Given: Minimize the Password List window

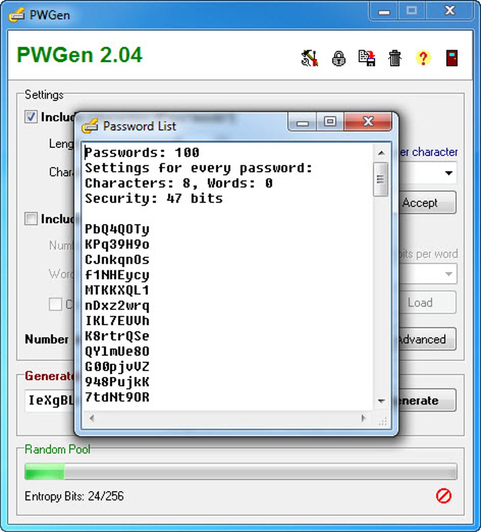Looking at the screenshot, I should point(302,121).
